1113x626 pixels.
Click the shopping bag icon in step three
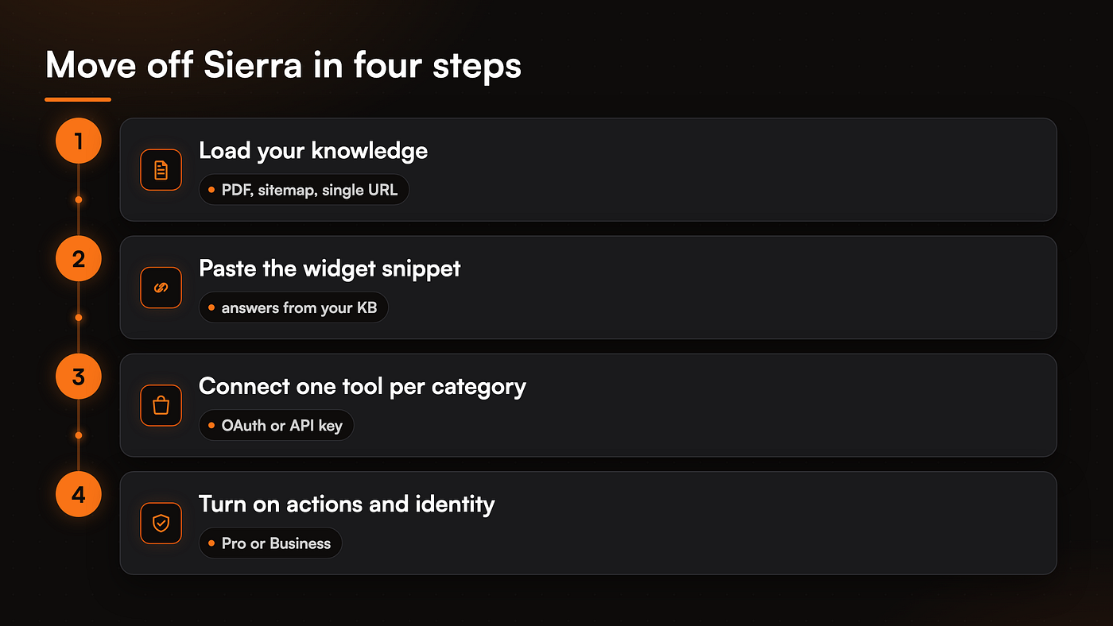click(x=161, y=405)
